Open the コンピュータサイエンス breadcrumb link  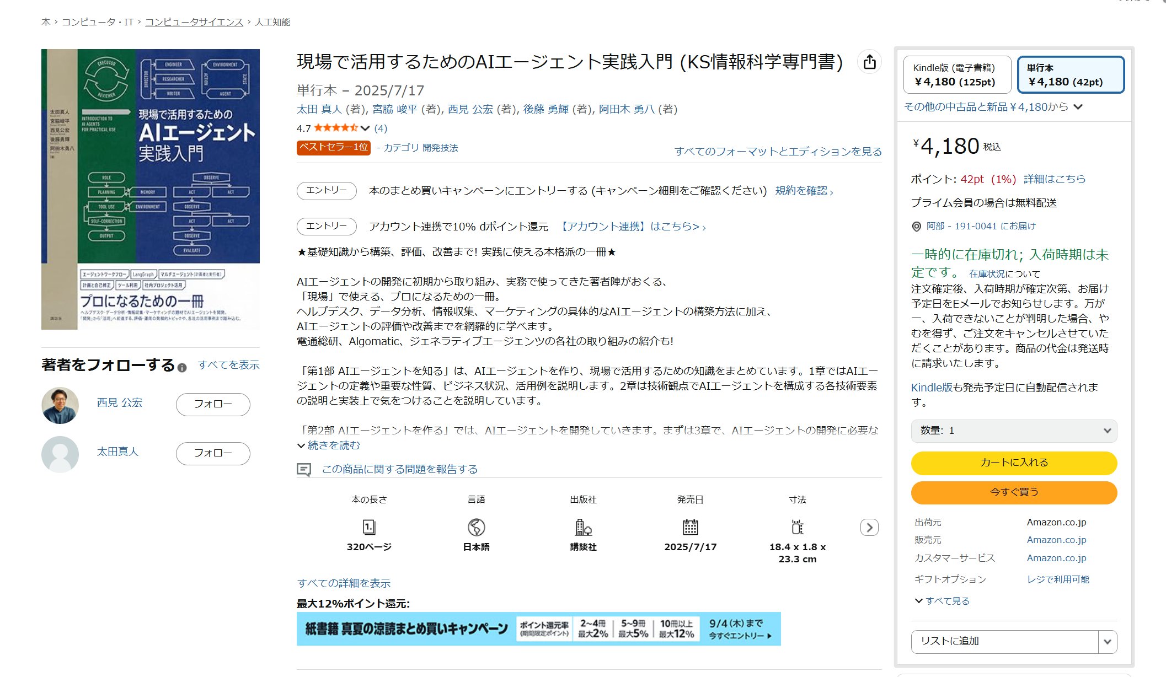(x=194, y=22)
